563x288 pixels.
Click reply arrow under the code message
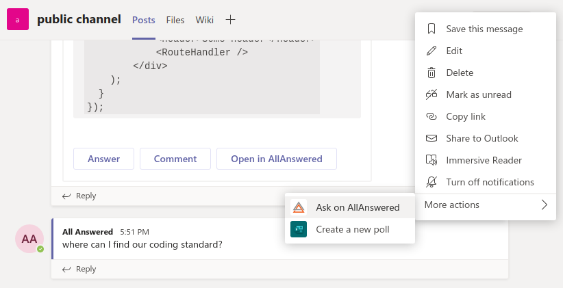pos(66,196)
